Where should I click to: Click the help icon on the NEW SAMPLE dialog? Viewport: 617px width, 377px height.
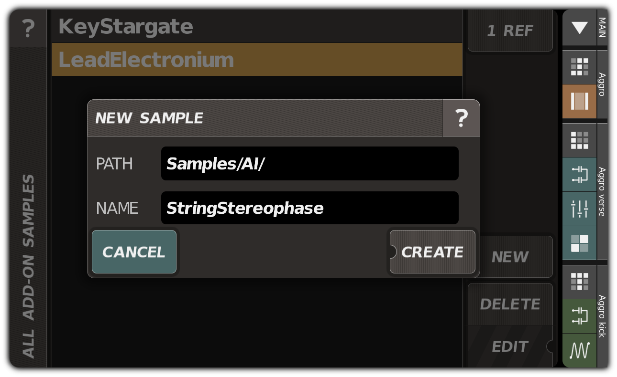[461, 118]
